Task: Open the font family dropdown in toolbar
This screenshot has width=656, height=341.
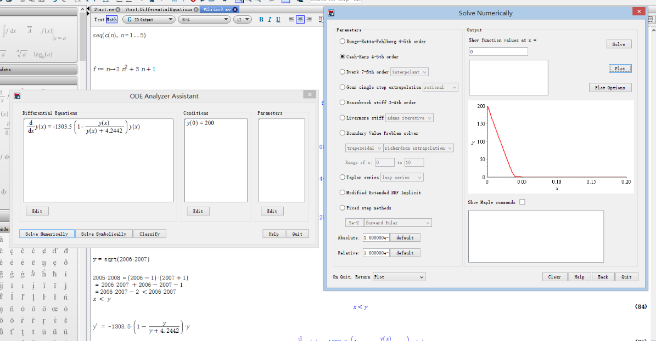Action: pyautogui.click(x=204, y=20)
